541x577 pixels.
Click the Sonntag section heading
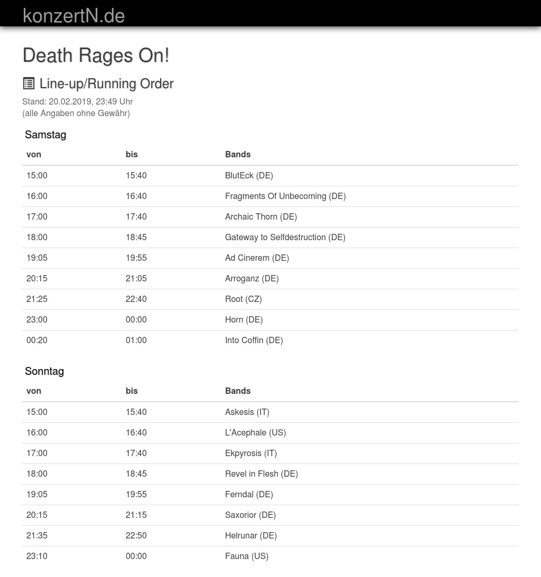[x=44, y=371]
